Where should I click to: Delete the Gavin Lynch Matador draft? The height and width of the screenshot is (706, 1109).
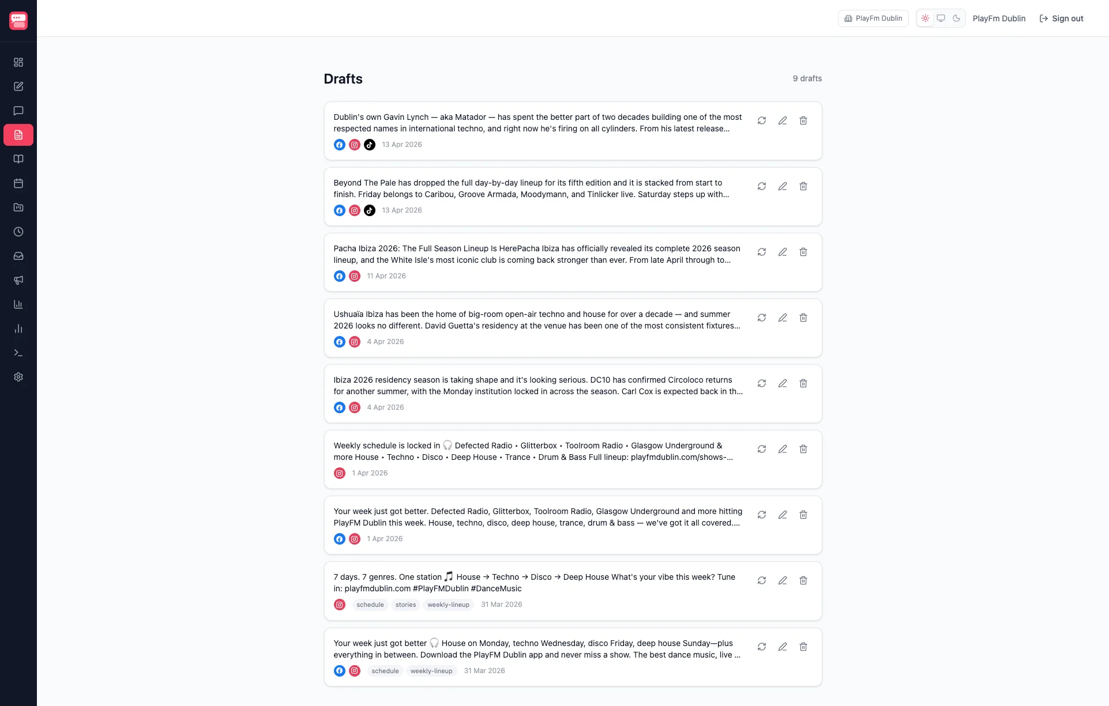click(803, 120)
